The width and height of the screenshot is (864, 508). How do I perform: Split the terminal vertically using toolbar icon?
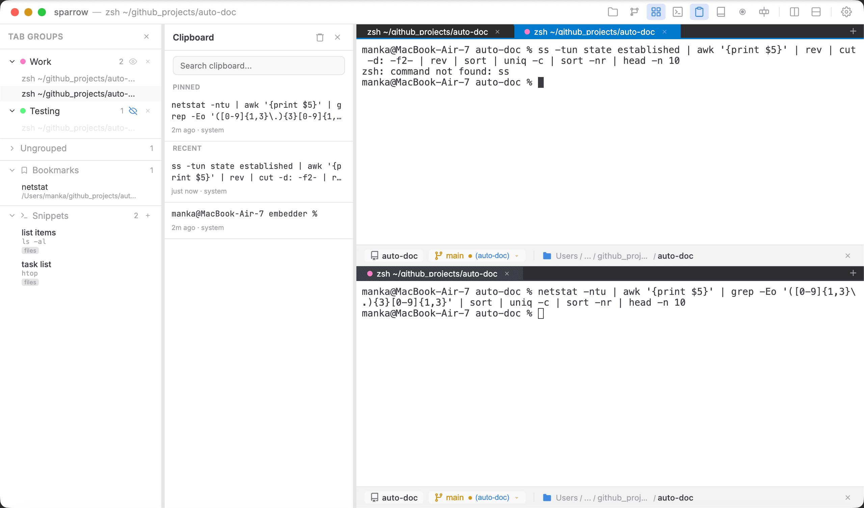point(794,12)
